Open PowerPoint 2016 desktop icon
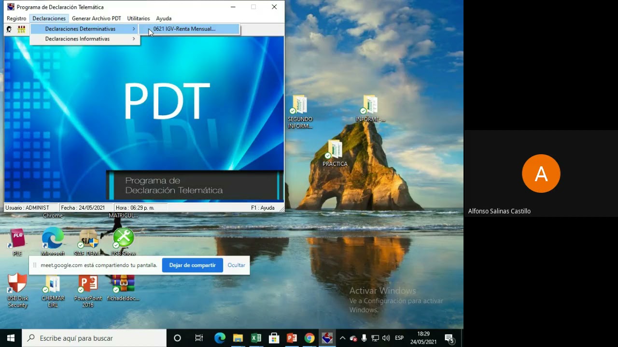This screenshot has width=618, height=347. (88, 290)
